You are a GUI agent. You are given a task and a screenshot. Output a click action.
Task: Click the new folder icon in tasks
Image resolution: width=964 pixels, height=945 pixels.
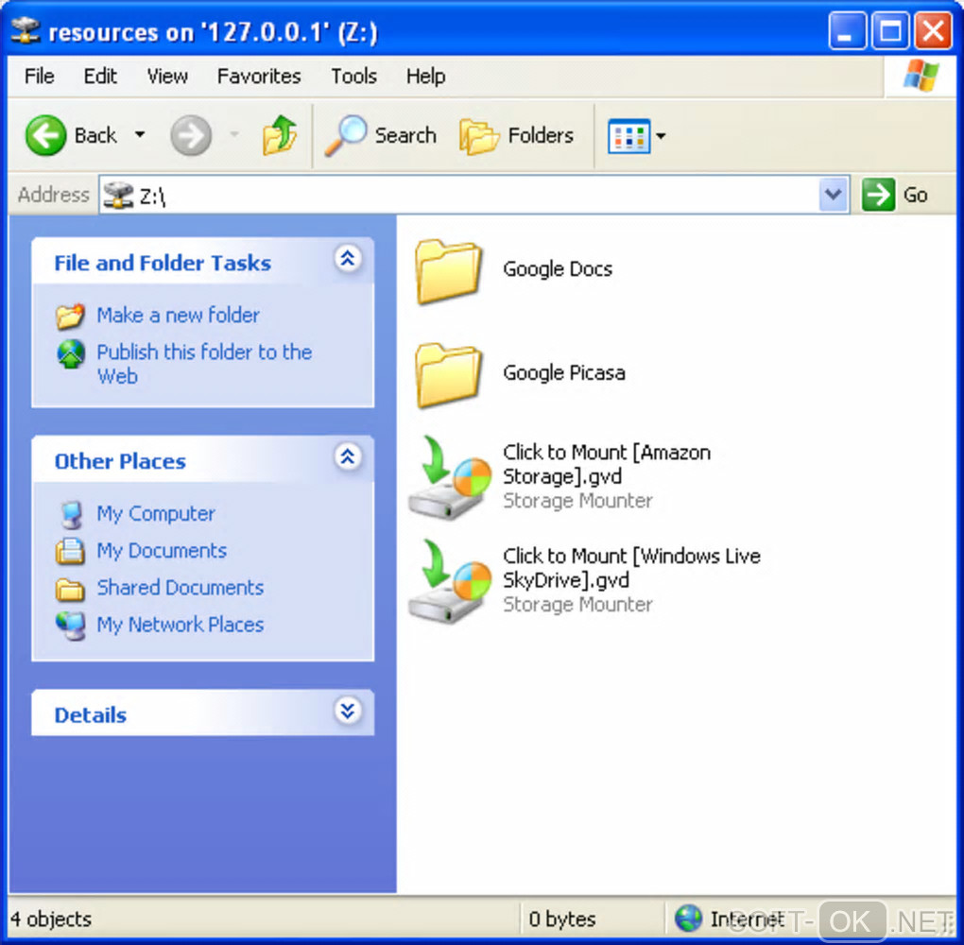[70, 316]
